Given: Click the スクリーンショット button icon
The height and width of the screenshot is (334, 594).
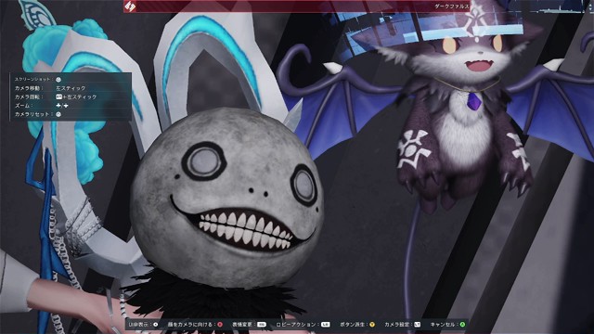Looking at the screenshot, I should click(58, 79).
